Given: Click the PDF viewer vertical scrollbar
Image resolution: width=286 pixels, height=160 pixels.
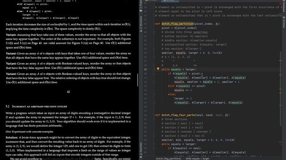Looking at the screenshot, I should click(x=138, y=80).
